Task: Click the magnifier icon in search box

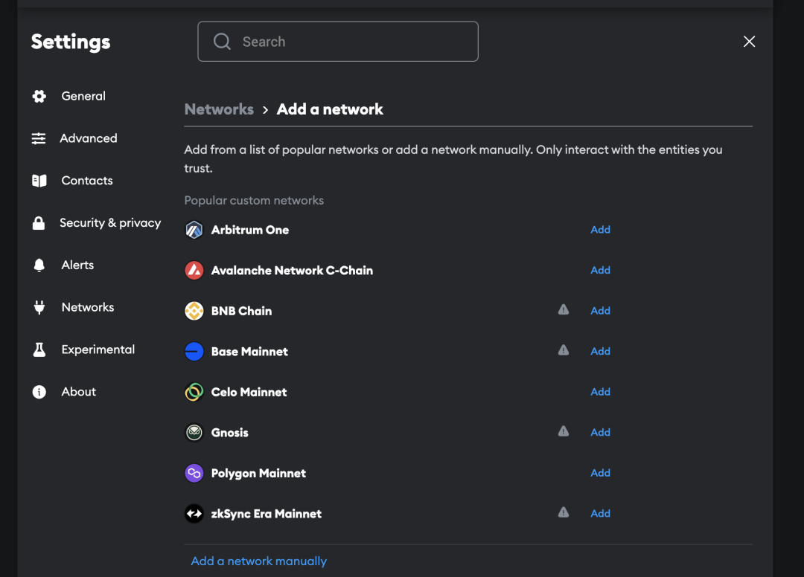Action: click(222, 42)
